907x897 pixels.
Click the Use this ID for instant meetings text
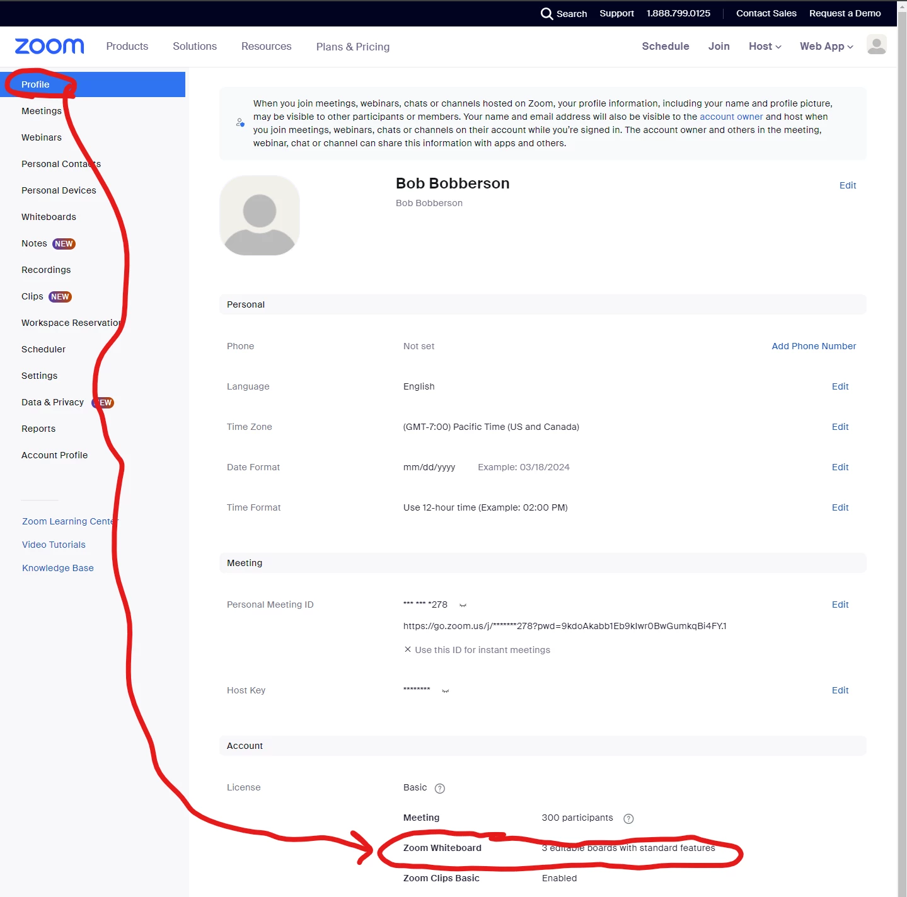(482, 650)
